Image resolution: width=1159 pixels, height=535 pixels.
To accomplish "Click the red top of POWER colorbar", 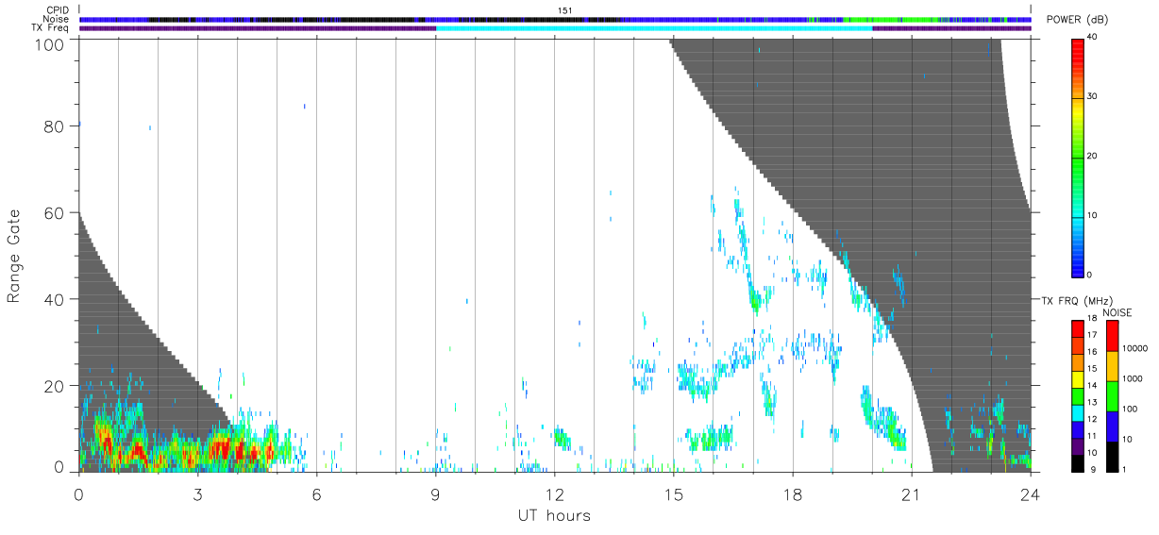I will 1077,52.
